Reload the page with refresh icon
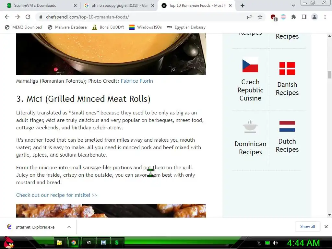Viewport: 332px width, 249px height. 28,17
